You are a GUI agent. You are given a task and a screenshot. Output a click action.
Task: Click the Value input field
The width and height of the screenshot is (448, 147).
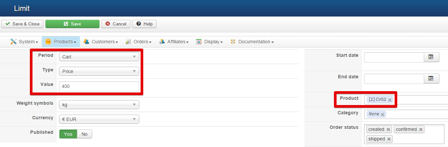(x=99, y=86)
